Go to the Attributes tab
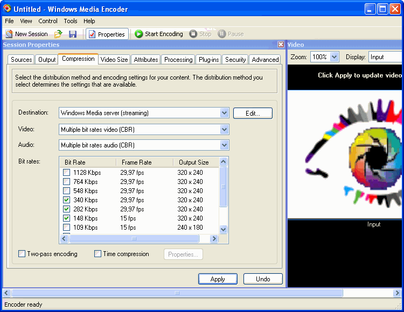This screenshot has width=404, height=312. tap(146, 60)
